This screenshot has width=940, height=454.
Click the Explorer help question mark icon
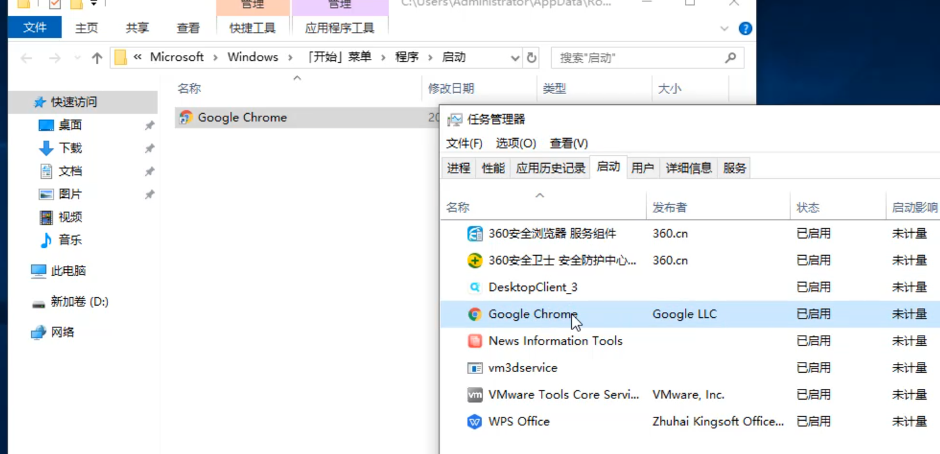pyautogui.click(x=745, y=29)
